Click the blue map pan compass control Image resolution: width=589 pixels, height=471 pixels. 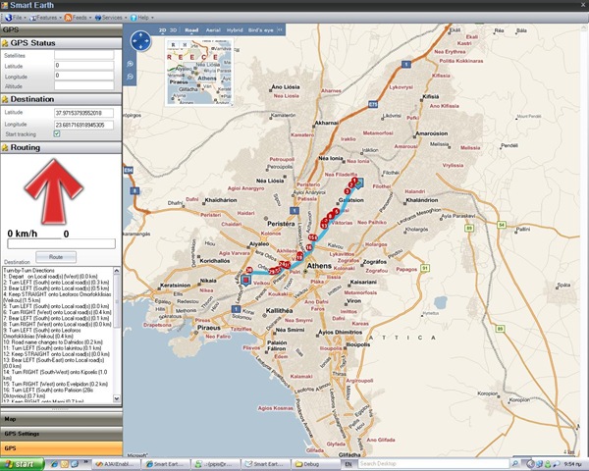pos(140,41)
